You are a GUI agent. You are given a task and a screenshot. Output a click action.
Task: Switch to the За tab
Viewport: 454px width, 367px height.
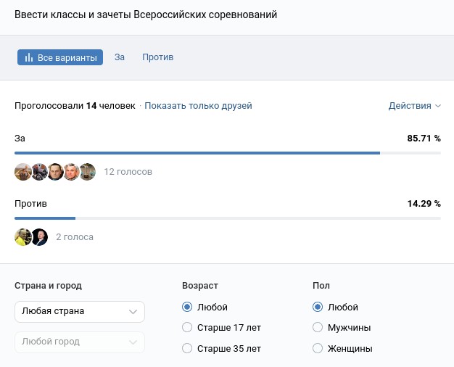pyautogui.click(x=120, y=57)
